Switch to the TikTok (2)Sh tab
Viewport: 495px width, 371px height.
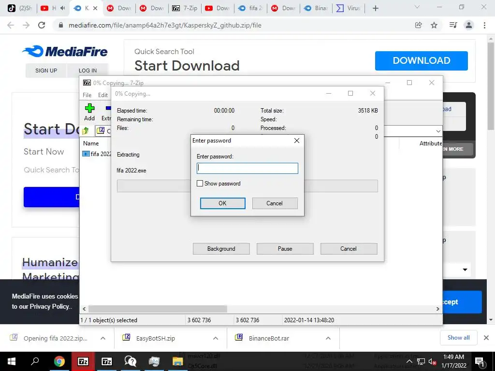(19, 8)
